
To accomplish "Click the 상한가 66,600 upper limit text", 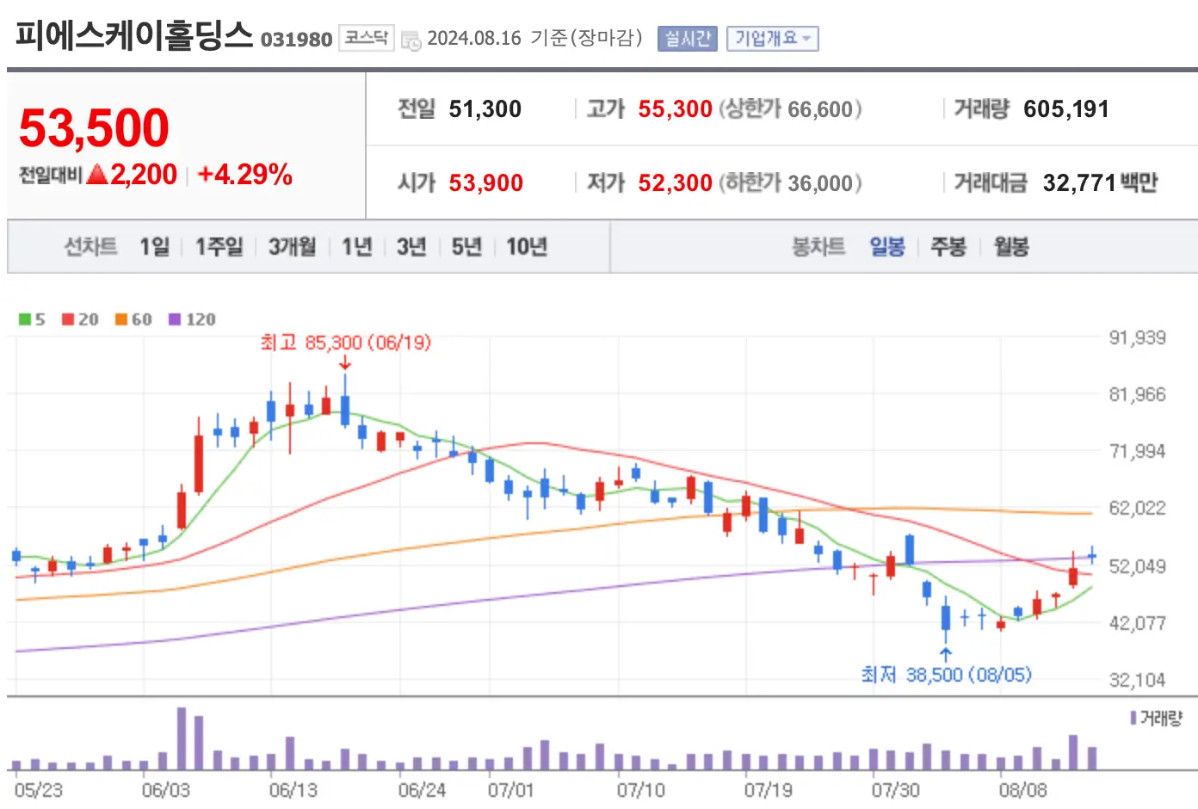I will pos(790,109).
